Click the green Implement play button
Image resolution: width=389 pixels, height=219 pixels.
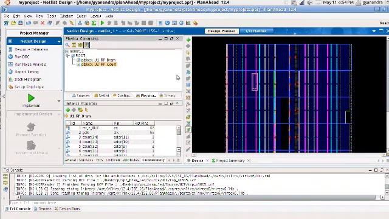[x=31, y=98]
